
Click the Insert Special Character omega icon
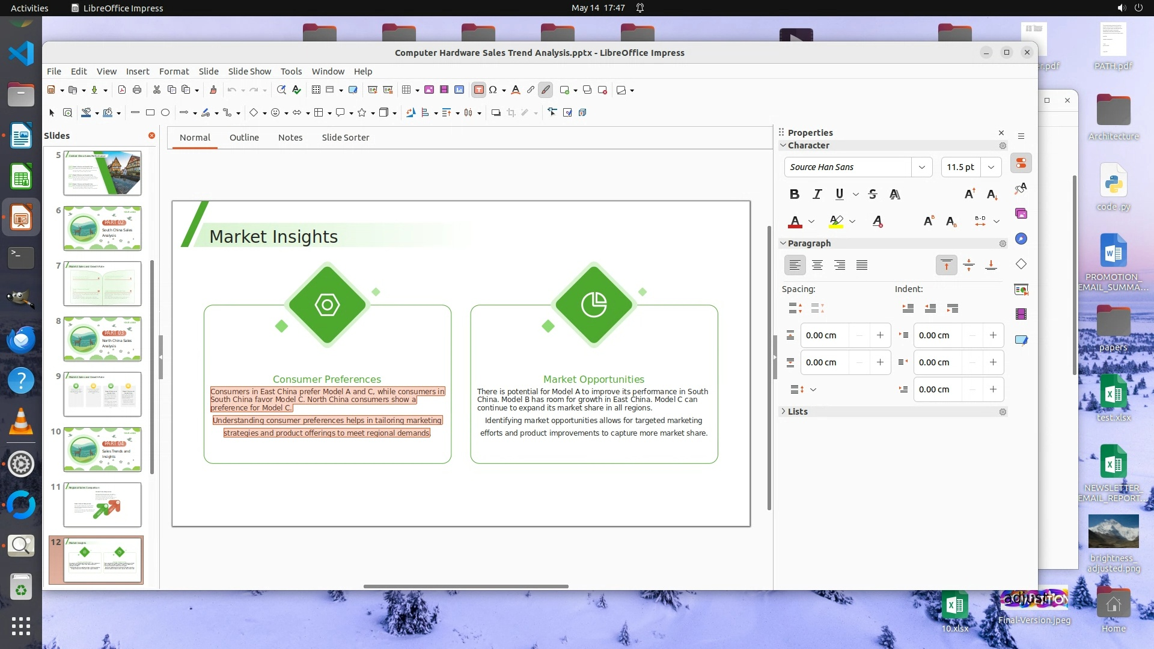[493, 90]
